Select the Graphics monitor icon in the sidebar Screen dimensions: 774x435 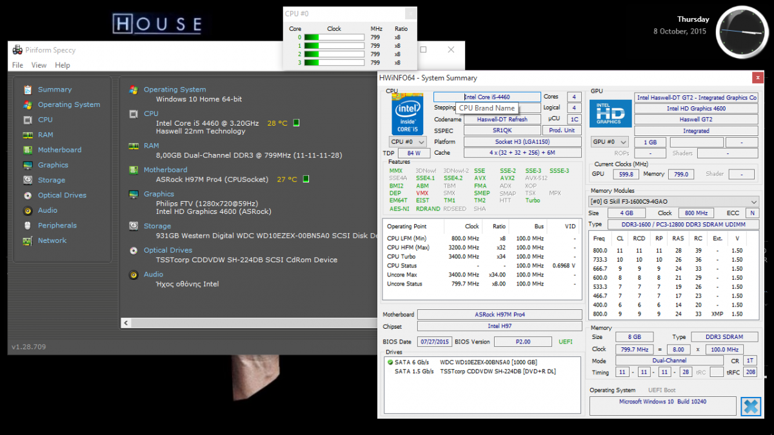(28, 165)
